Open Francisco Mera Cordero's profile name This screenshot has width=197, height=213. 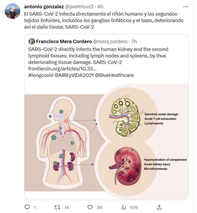point(64,41)
